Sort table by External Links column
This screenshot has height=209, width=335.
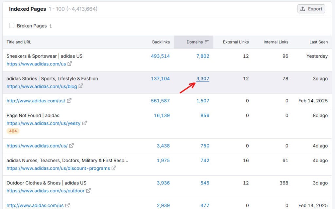[x=236, y=42]
